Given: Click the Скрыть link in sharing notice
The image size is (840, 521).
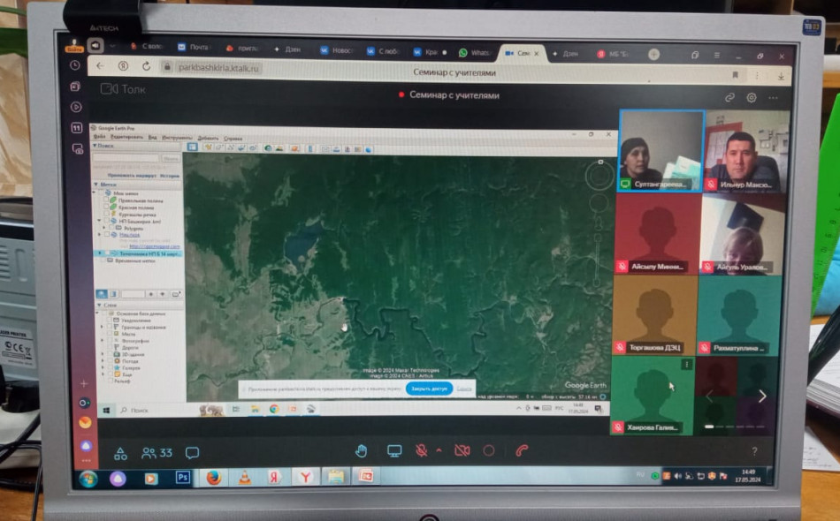Looking at the screenshot, I should tap(464, 389).
